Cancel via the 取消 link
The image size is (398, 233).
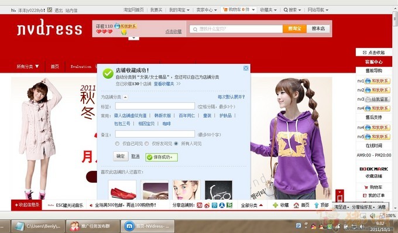pos(135,156)
